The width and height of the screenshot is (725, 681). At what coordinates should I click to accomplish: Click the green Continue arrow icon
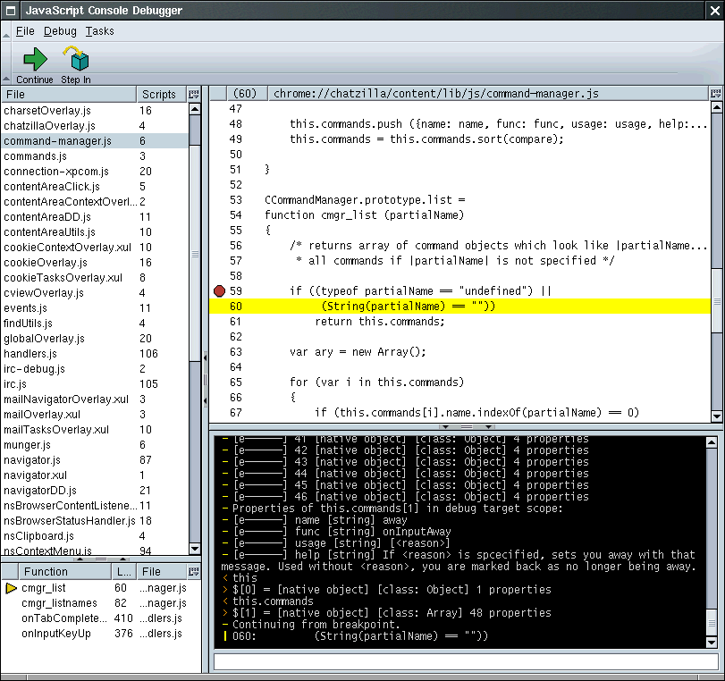click(x=35, y=60)
